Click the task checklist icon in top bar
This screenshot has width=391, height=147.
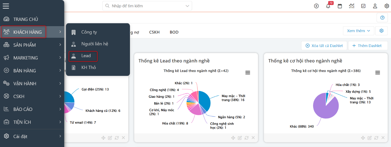[363, 6]
